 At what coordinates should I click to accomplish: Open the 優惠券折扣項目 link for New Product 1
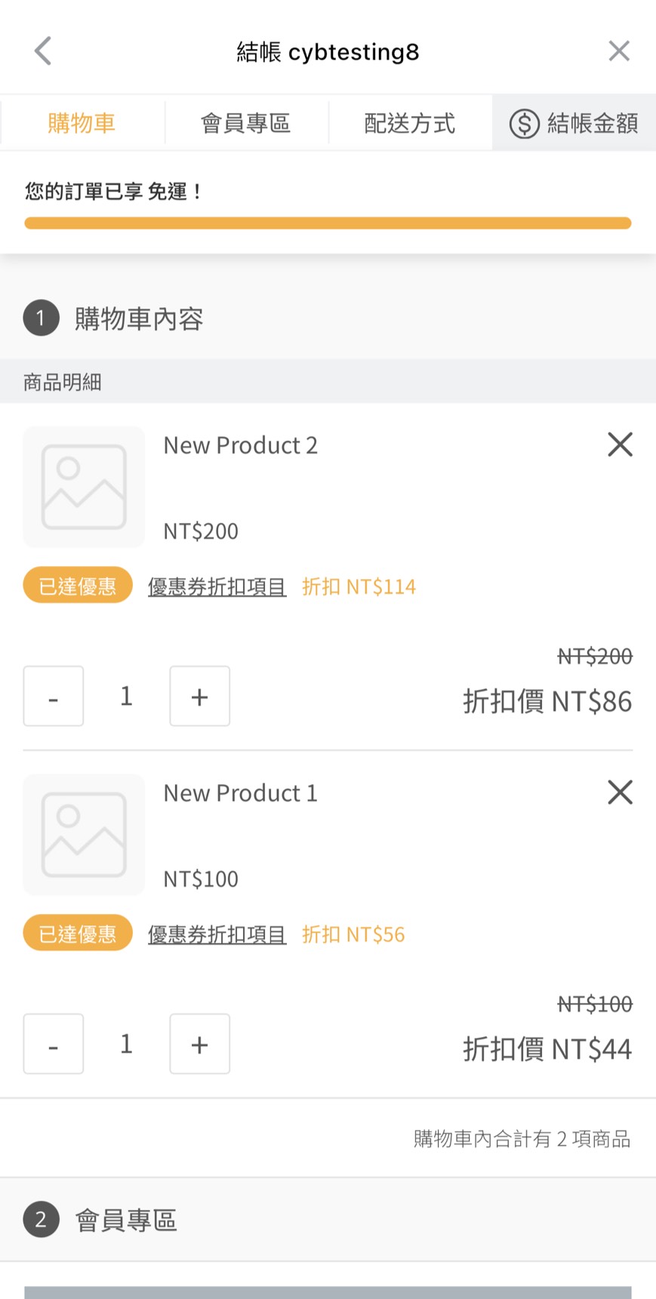tap(217, 934)
